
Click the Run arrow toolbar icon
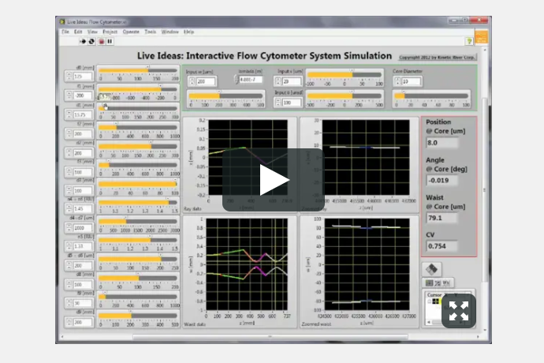(83, 39)
